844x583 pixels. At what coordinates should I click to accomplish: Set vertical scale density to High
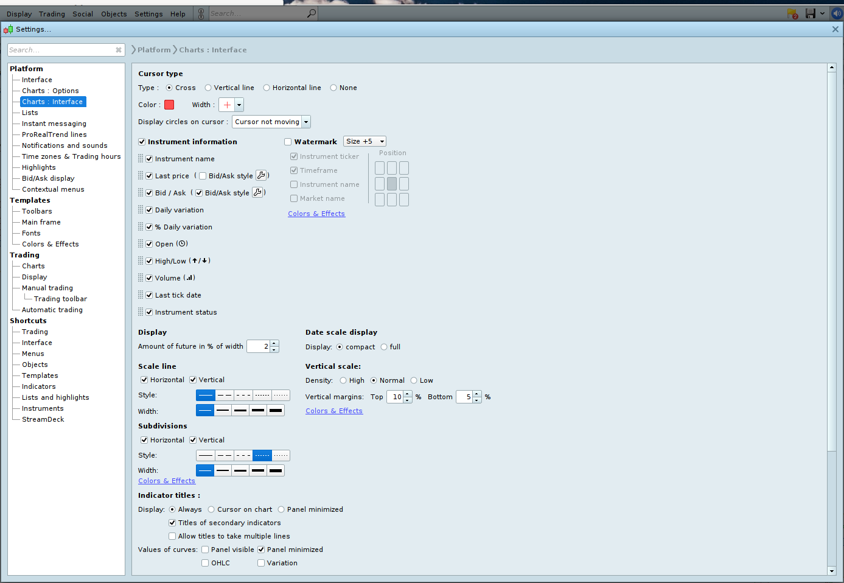click(x=343, y=380)
